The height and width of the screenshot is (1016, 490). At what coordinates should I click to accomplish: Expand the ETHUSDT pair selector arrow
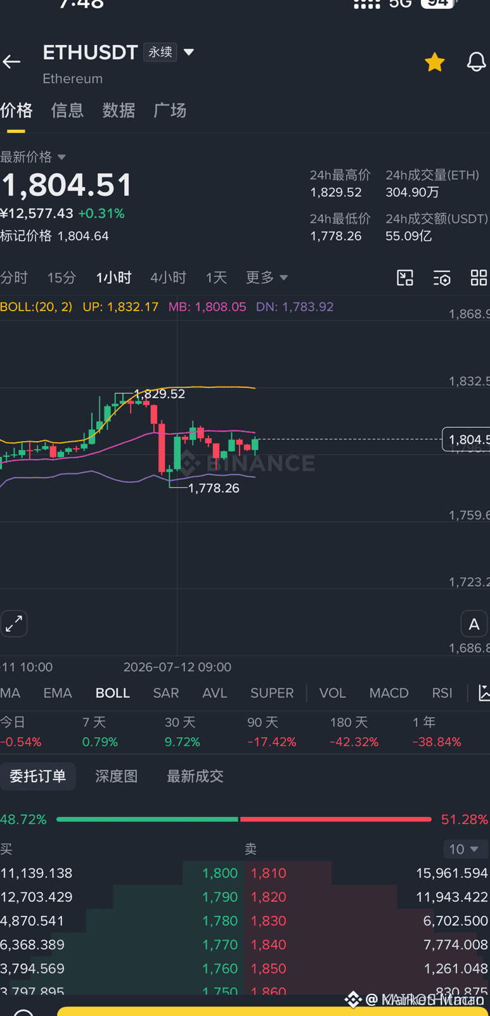189,52
